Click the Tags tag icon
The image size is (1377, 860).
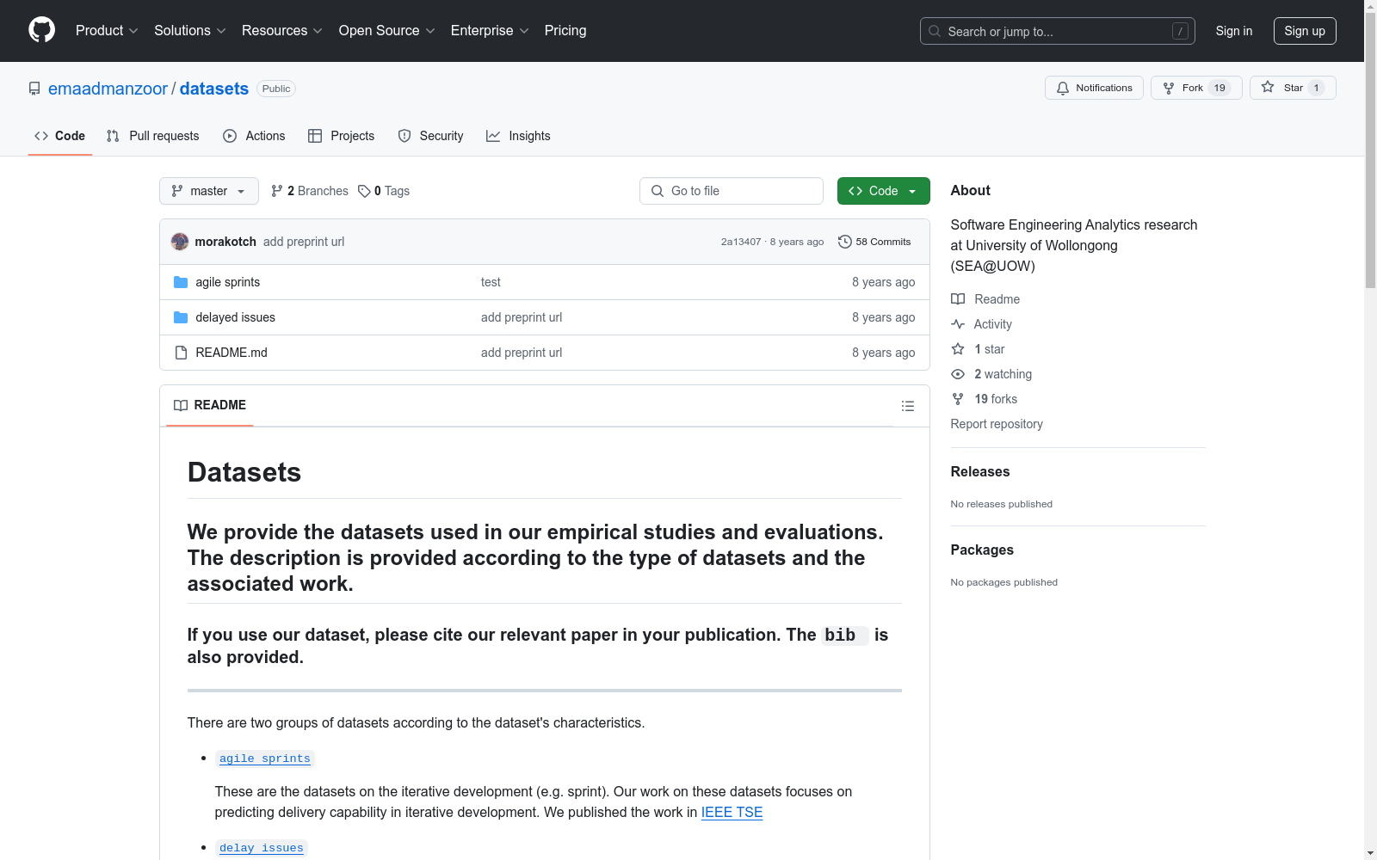pos(364,191)
